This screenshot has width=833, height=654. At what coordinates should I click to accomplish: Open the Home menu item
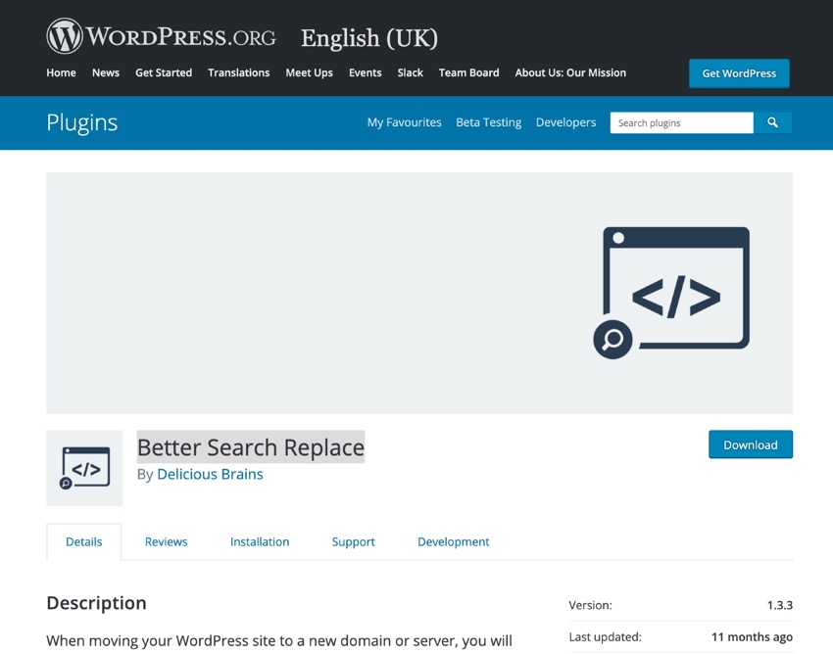pyautogui.click(x=61, y=72)
